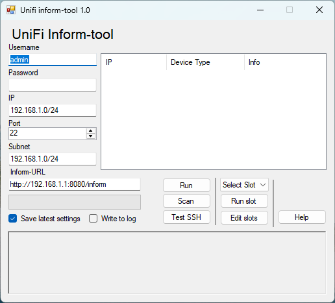Click the IP column header
Viewport: 335px width, 303px height.
click(134, 62)
